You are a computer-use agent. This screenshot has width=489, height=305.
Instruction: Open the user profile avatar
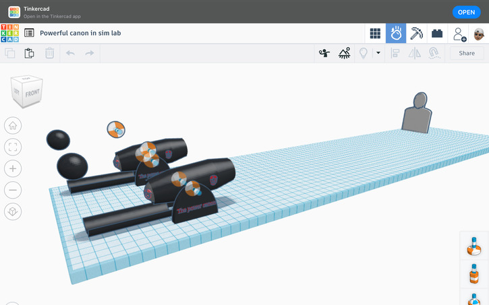click(479, 34)
